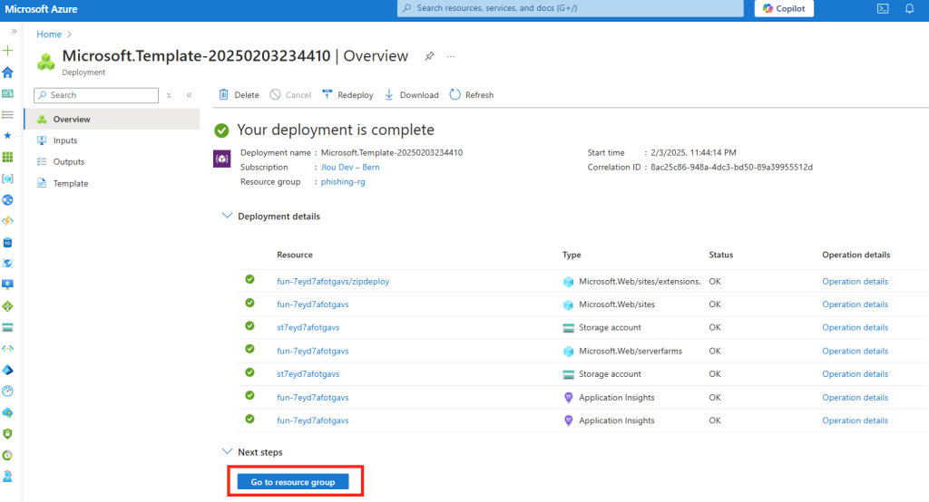Click the Favorites star icon in the sidebar
This screenshot has width=929, height=502.
[7, 136]
